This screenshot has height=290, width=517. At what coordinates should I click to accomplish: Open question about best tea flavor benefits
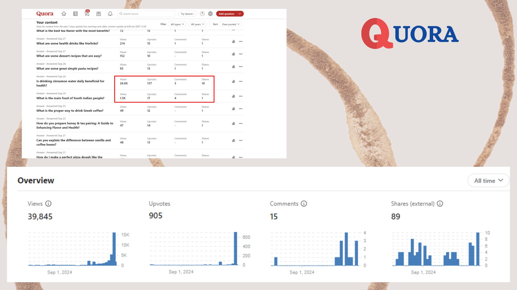pos(73,31)
